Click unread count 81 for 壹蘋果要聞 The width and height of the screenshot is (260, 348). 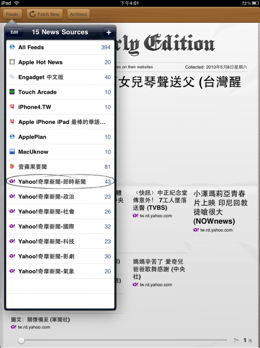[x=108, y=167]
